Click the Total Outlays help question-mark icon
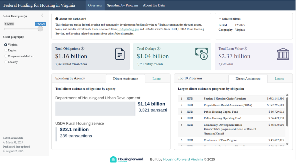 tap(158, 49)
